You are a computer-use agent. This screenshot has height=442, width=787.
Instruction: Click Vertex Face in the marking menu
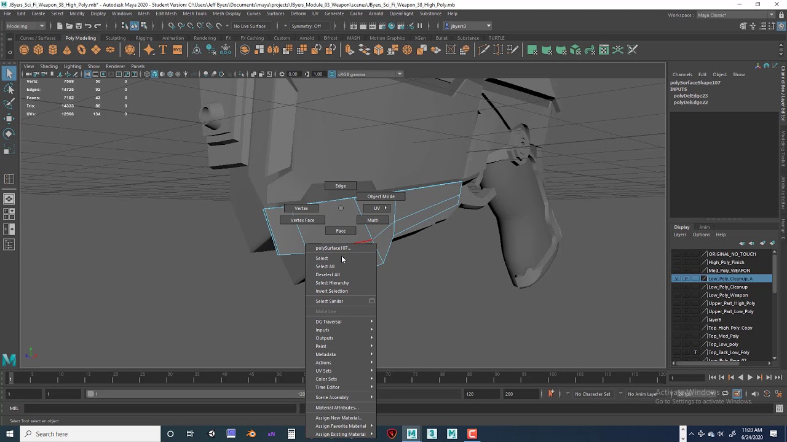[x=302, y=220]
